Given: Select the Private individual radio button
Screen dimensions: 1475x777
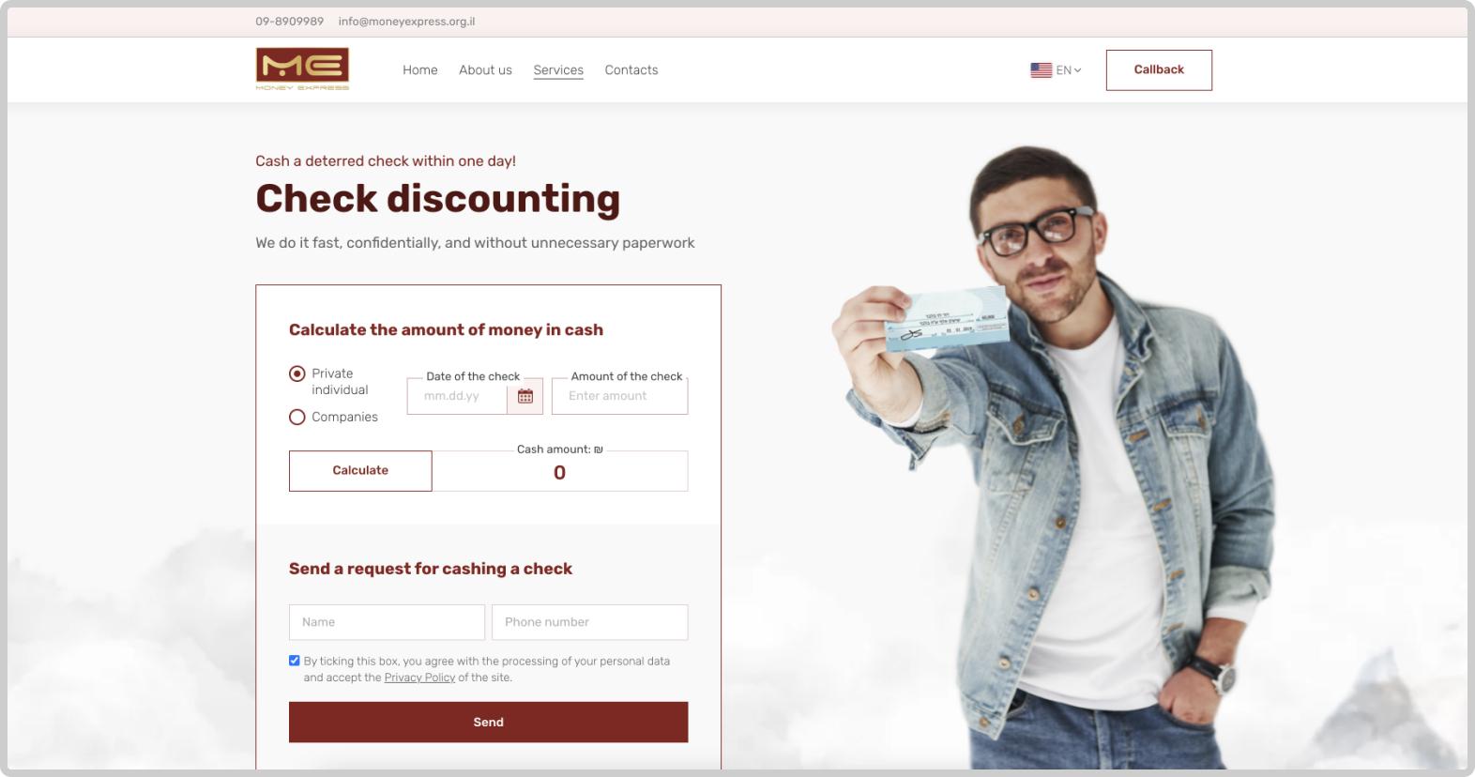Looking at the screenshot, I should pyautogui.click(x=297, y=373).
